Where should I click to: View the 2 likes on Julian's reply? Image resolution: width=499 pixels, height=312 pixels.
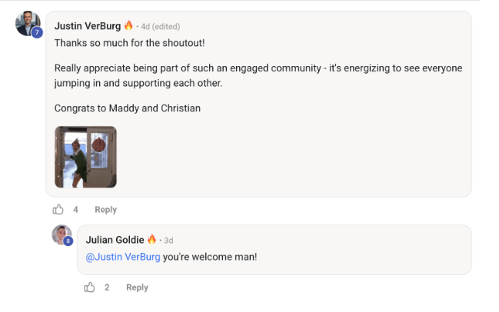coord(107,287)
